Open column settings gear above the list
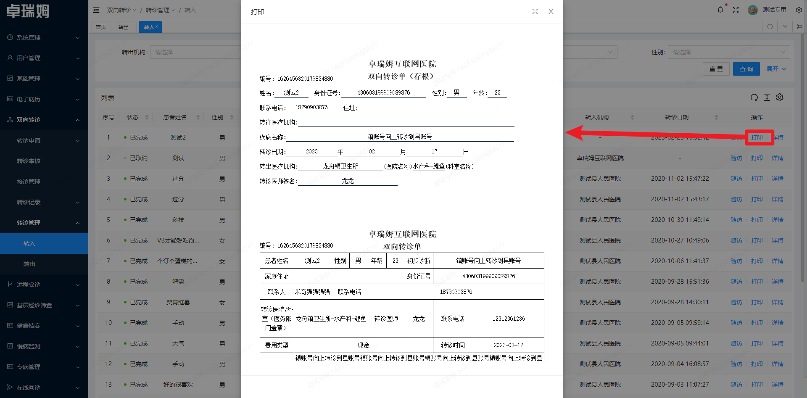Screen dimensions: 807x398 pyautogui.click(x=780, y=98)
